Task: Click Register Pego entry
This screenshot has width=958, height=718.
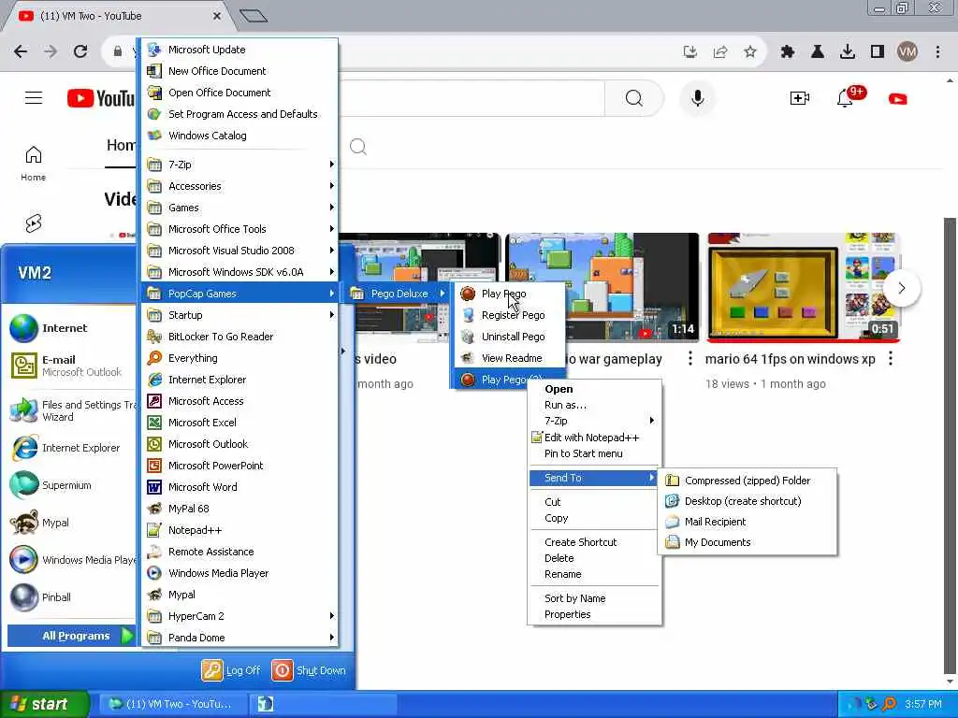Action: pos(509,315)
